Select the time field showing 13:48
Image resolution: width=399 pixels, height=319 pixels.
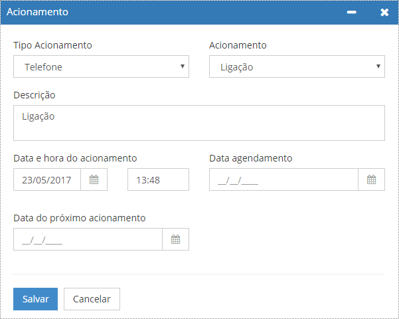point(158,179)
